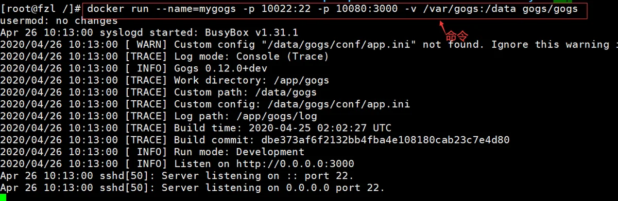
Task: Click the "usermod: no changes" line
Action: 59,21
